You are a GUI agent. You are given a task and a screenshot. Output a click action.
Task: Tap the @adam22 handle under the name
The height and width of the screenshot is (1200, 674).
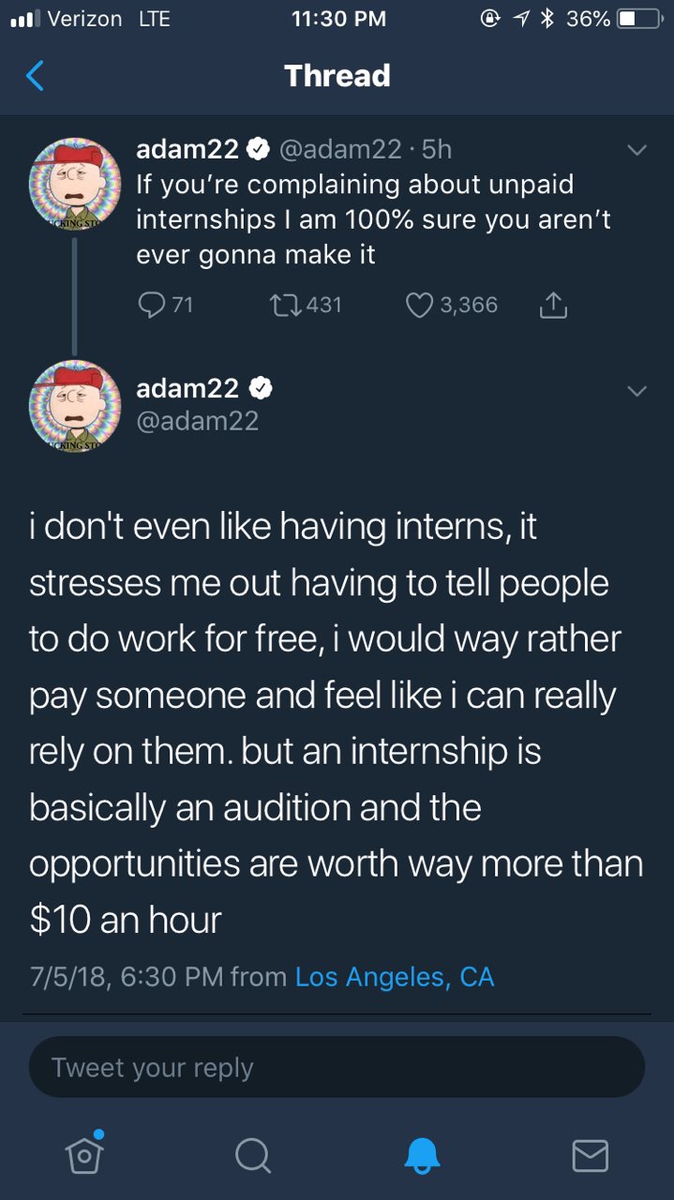click(197, 422)
